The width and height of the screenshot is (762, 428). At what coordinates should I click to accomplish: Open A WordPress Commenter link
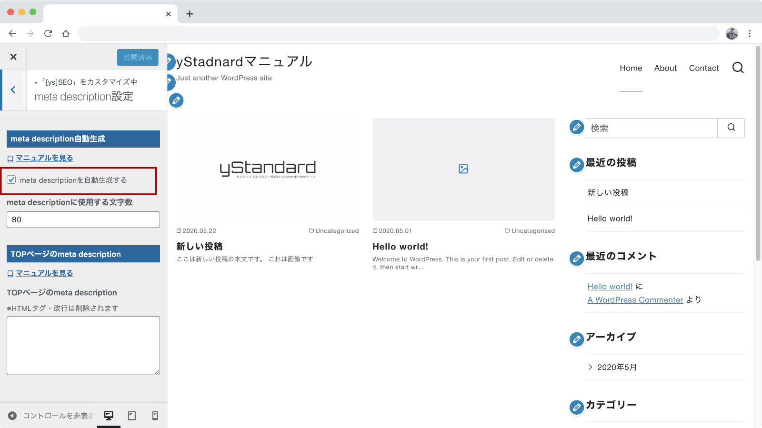635,300
